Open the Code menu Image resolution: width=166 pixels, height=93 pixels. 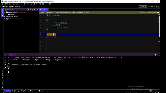pos(21,4)
